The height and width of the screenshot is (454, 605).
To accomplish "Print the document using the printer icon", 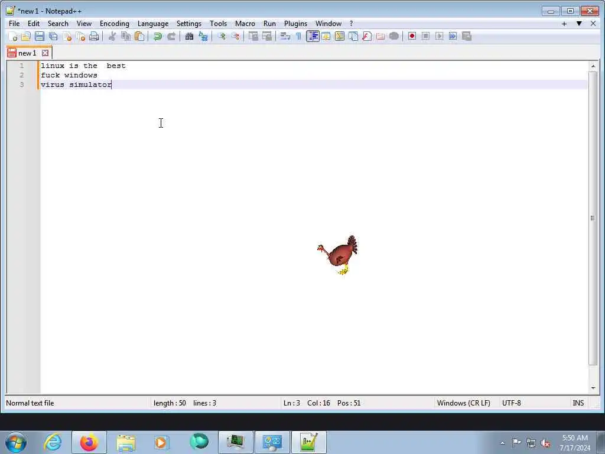I will (94, 36).
